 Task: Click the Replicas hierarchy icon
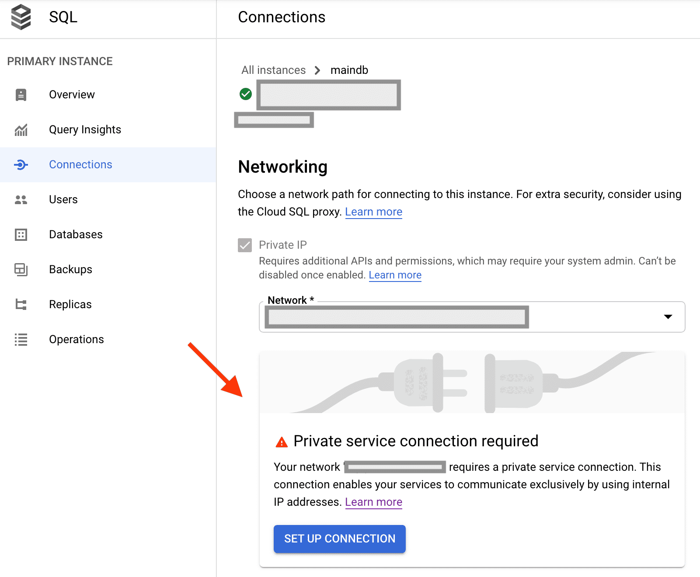tap(21, 305)
